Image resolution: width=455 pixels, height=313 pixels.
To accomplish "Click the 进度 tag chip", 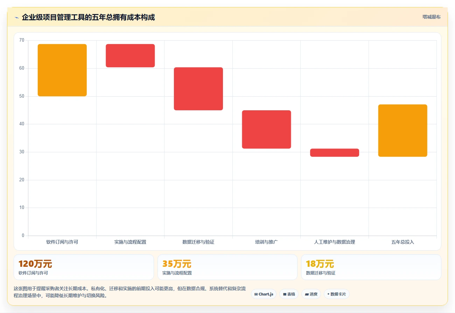I will pos(311,294).
